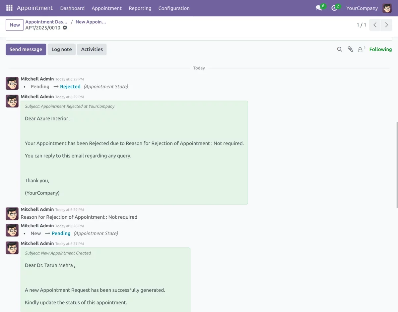Open the Dashboard menu item

pyautogui.click(x=72, y=8)
